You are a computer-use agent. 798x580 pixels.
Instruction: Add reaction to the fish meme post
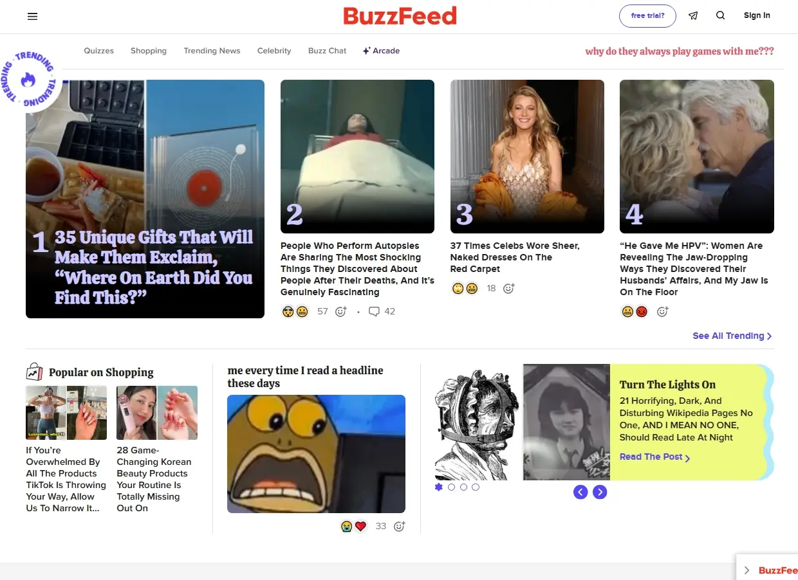400,526
